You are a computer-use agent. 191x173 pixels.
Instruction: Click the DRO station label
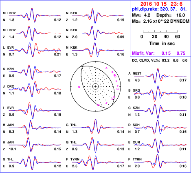click(11, 86)
